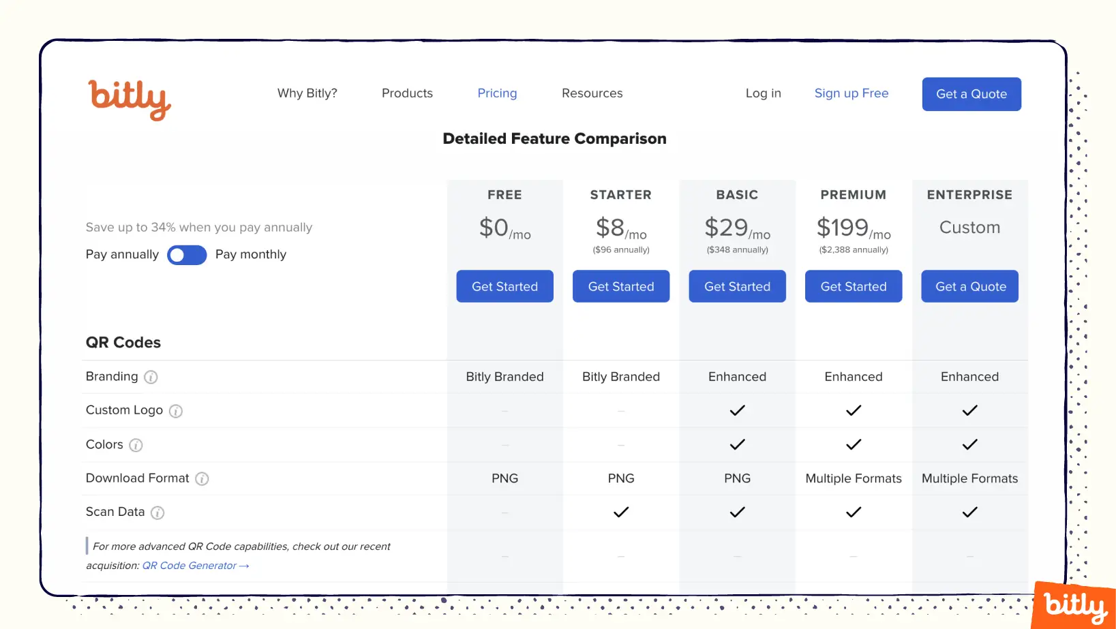Click the Log in link
Image resolution: width=1116 pixels, height=629 pixels.
point(763,93)
